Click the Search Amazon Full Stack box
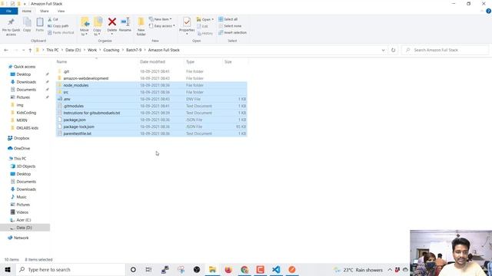This screenshot has width=492, height=276. tap(445, 50)
